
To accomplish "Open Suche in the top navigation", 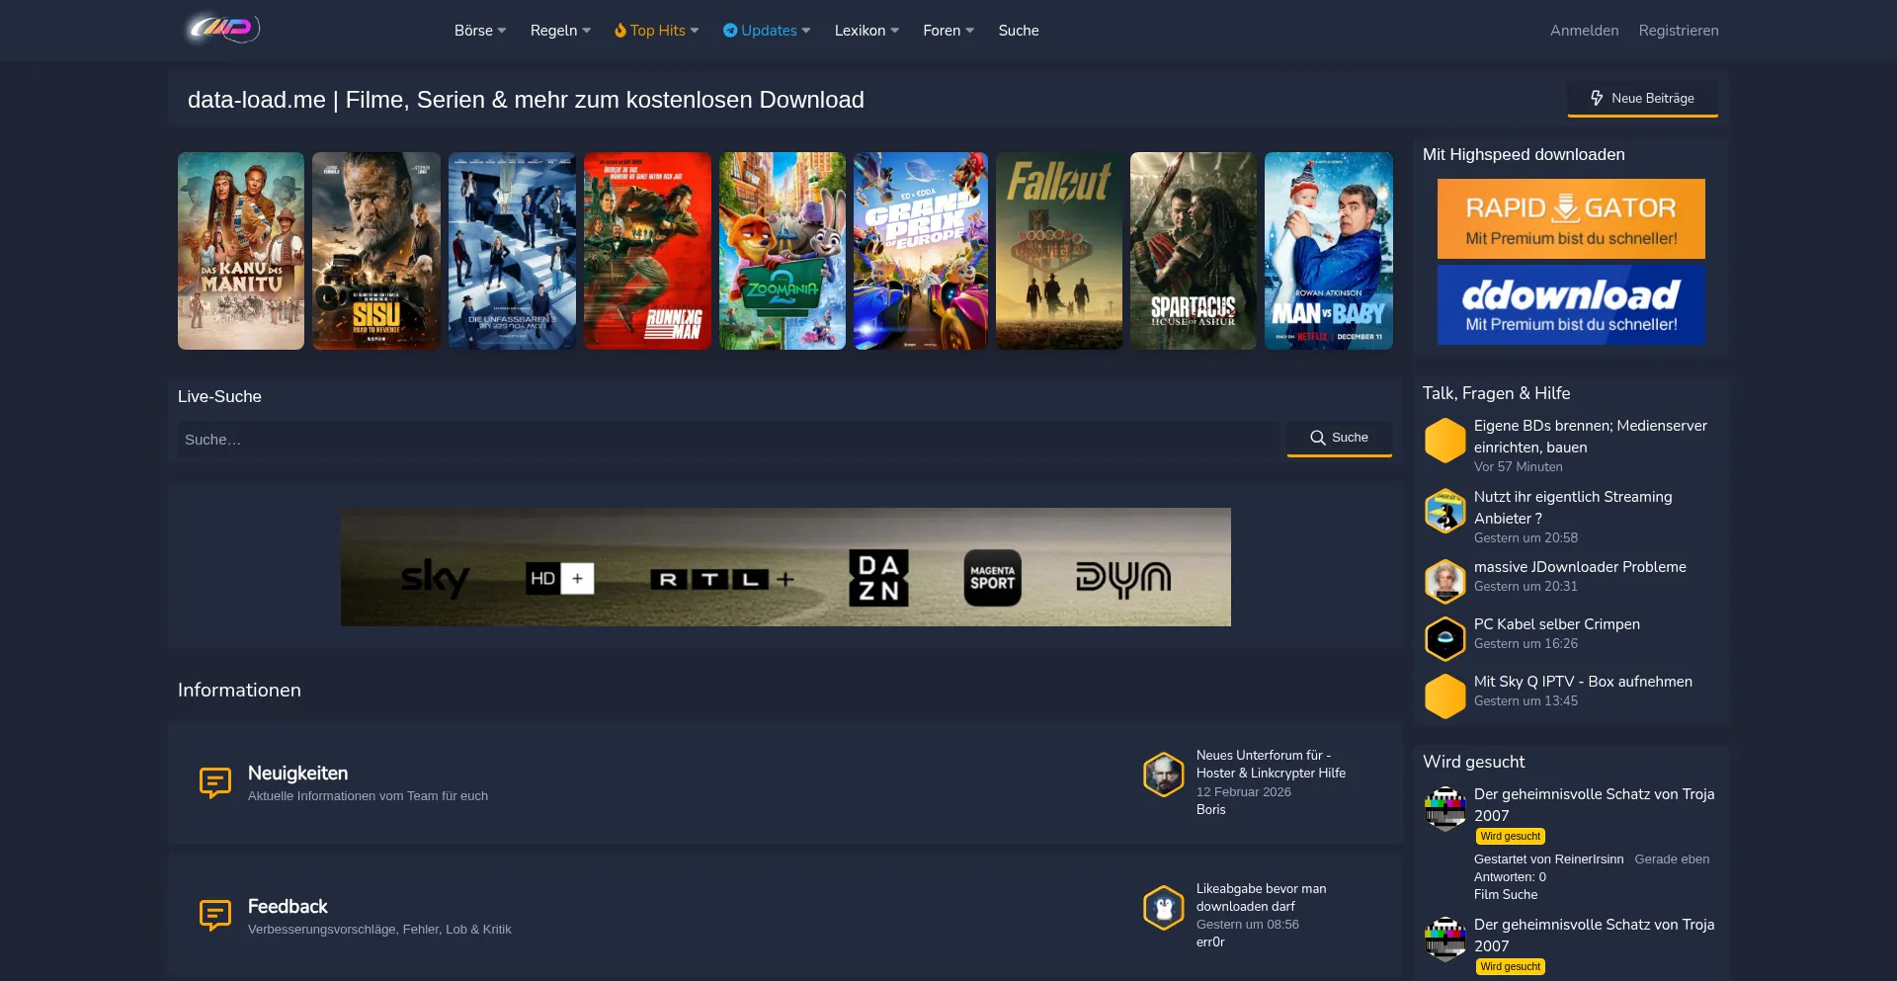I will (1019, 31).
